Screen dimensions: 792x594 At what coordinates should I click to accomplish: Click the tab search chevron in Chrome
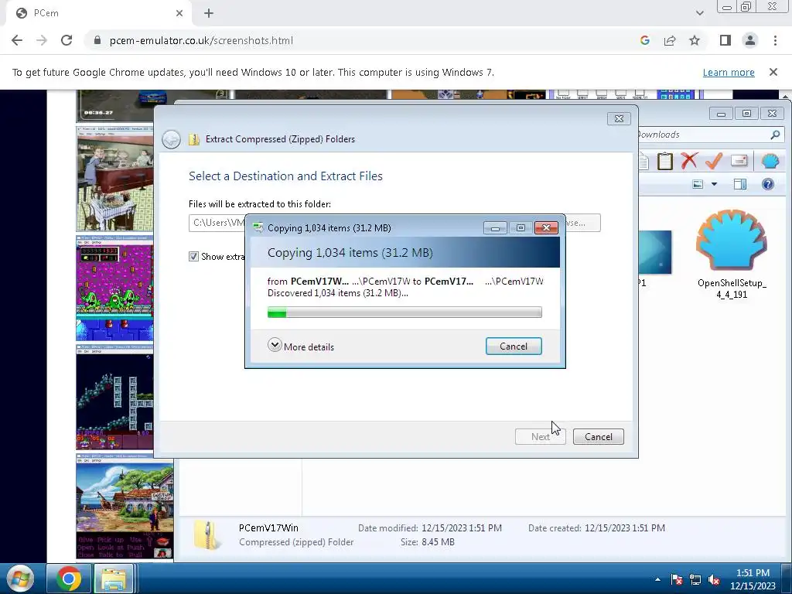click(699, 13)
